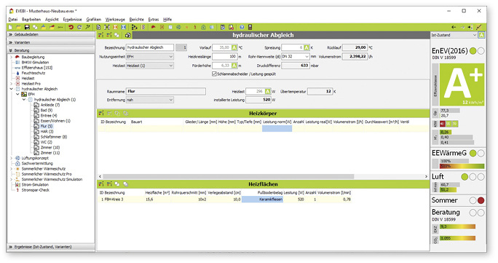Viewport: 498px width, 263px height.
Task: Select Stromspar-Check in the tree
Action: click(35, 190)
